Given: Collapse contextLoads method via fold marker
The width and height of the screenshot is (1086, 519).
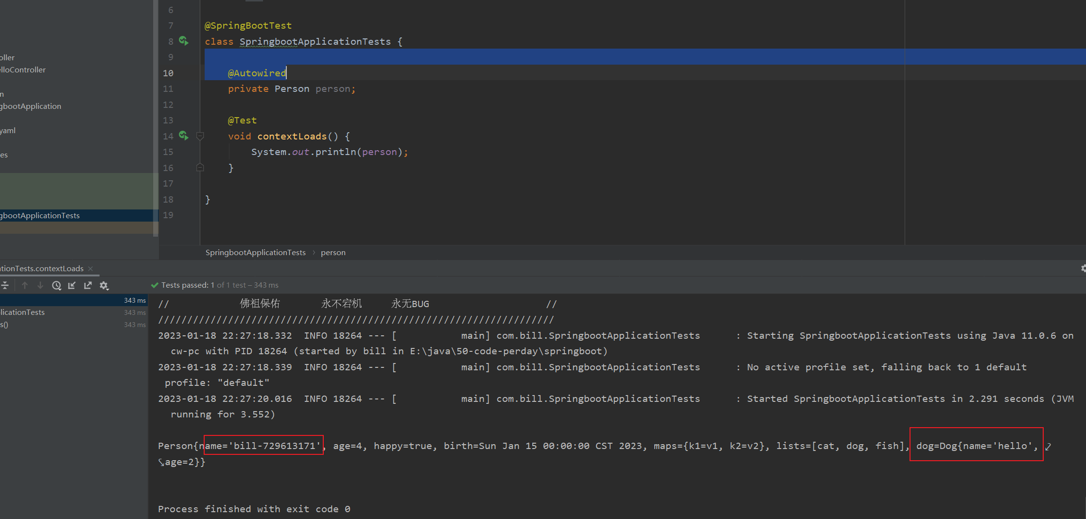Looking at the screenshot, I should point(200,136).
